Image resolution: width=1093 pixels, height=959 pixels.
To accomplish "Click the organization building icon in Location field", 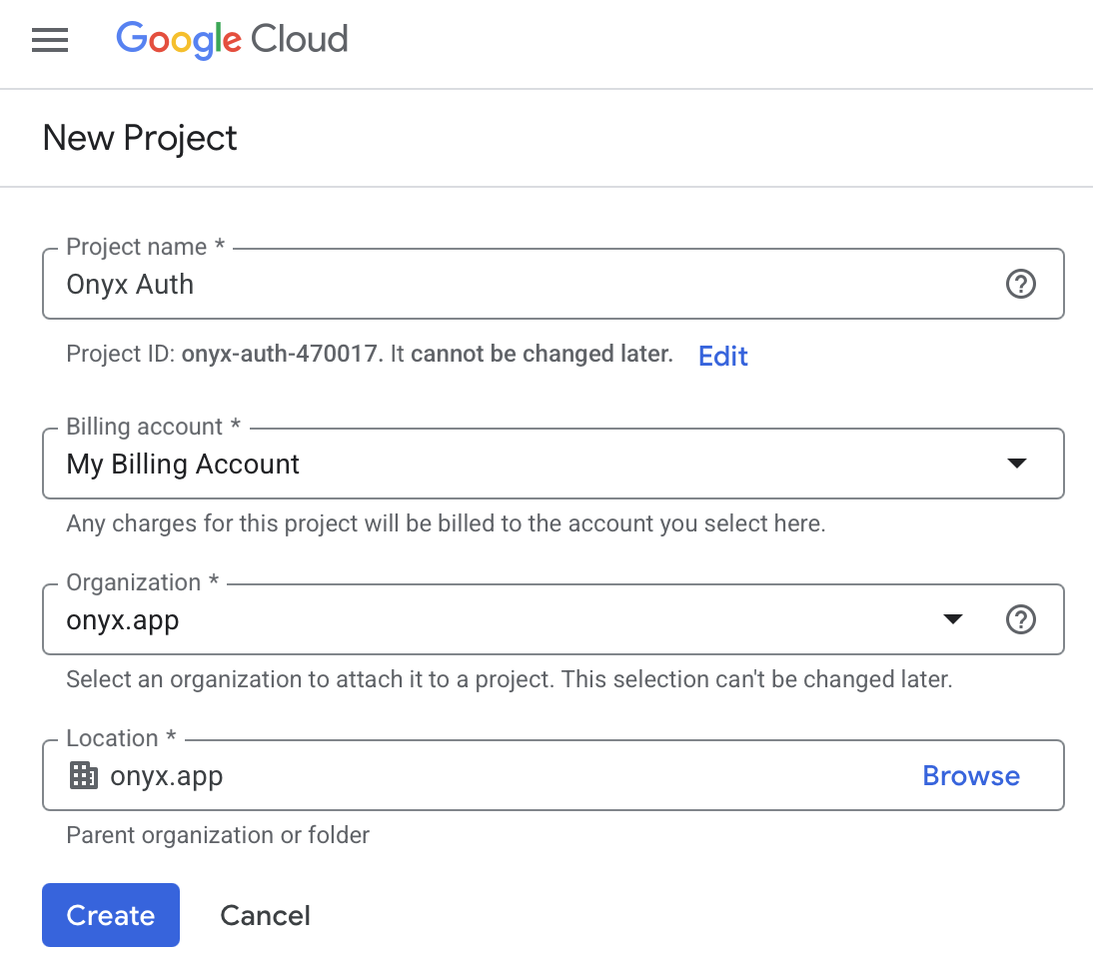I will click(x=84, y=774).
